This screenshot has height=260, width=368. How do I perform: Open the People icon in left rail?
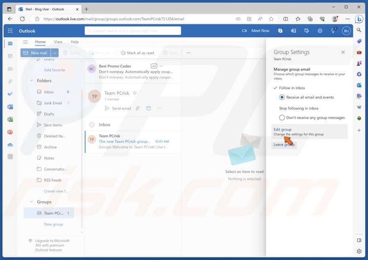[x=10, y=68]
